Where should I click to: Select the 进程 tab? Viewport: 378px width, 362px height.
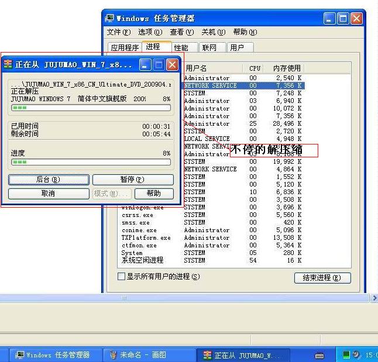[157, 47]
